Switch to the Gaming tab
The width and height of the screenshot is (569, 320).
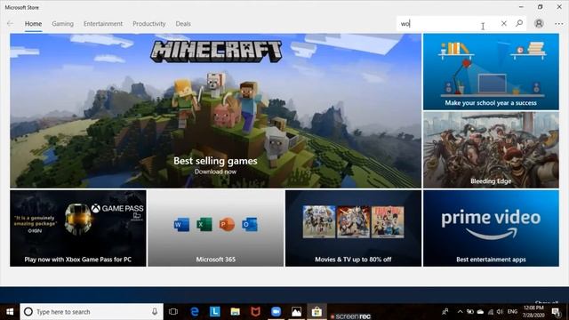tap(62, 24)
